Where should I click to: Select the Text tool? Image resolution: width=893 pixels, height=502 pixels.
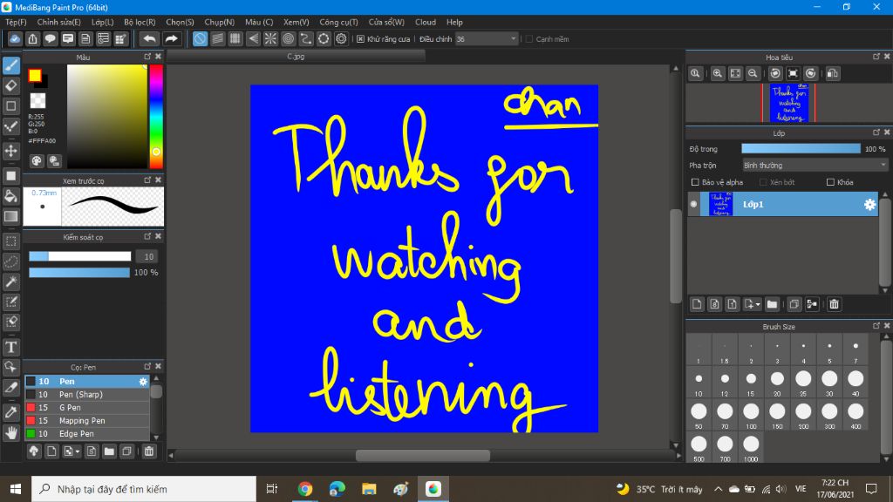10,347
